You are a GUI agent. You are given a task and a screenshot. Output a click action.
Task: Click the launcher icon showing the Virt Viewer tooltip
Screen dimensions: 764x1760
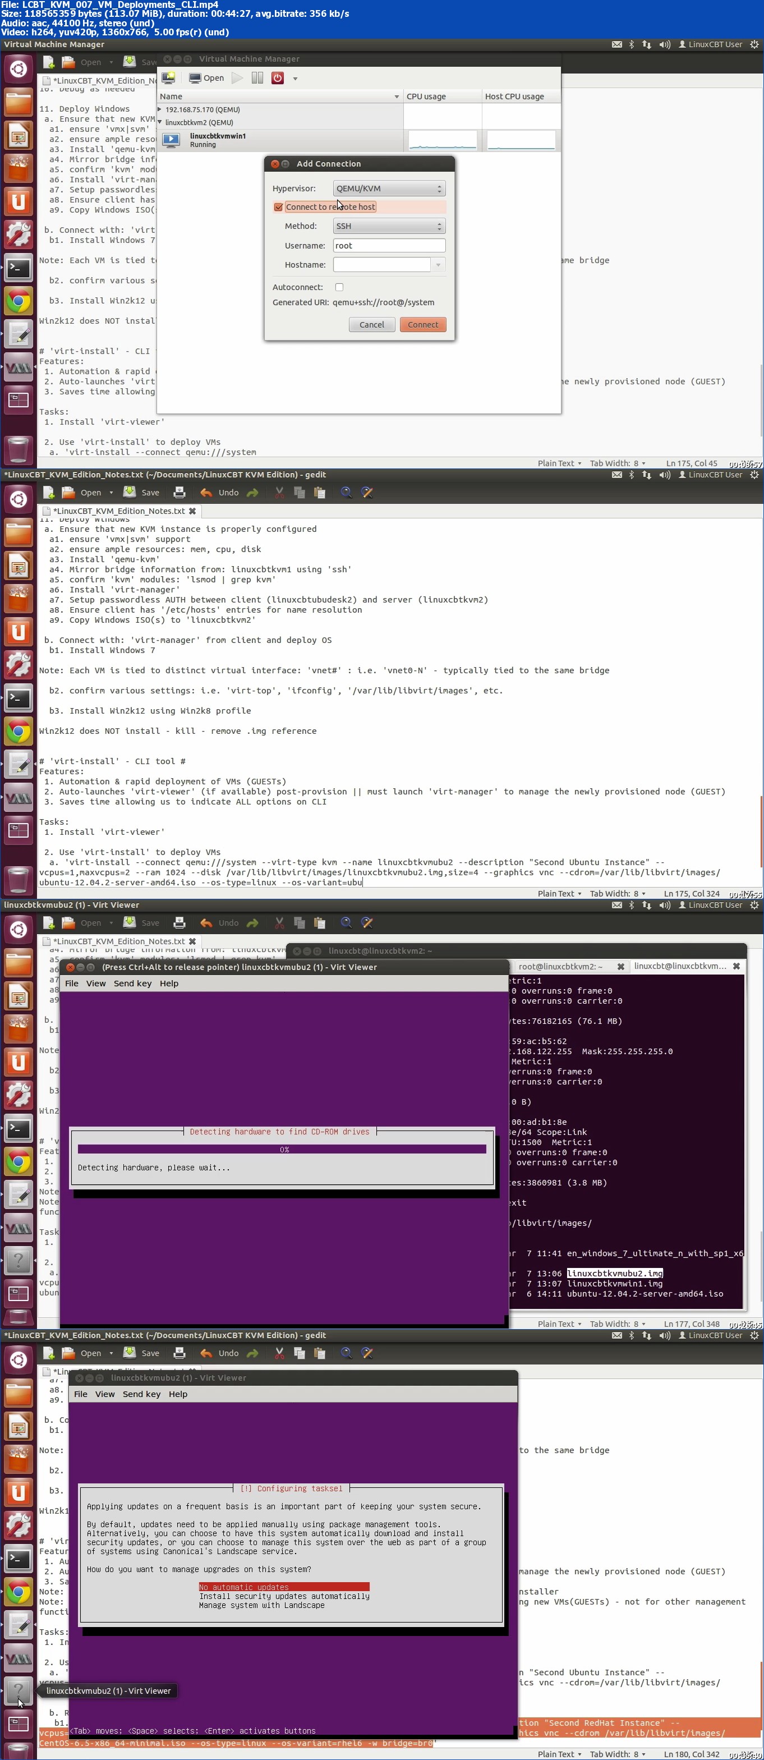point(19,1691)
